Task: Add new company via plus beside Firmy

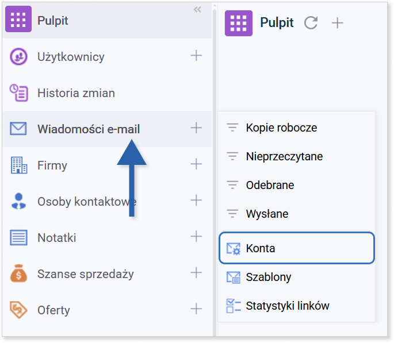Action: 196,164
